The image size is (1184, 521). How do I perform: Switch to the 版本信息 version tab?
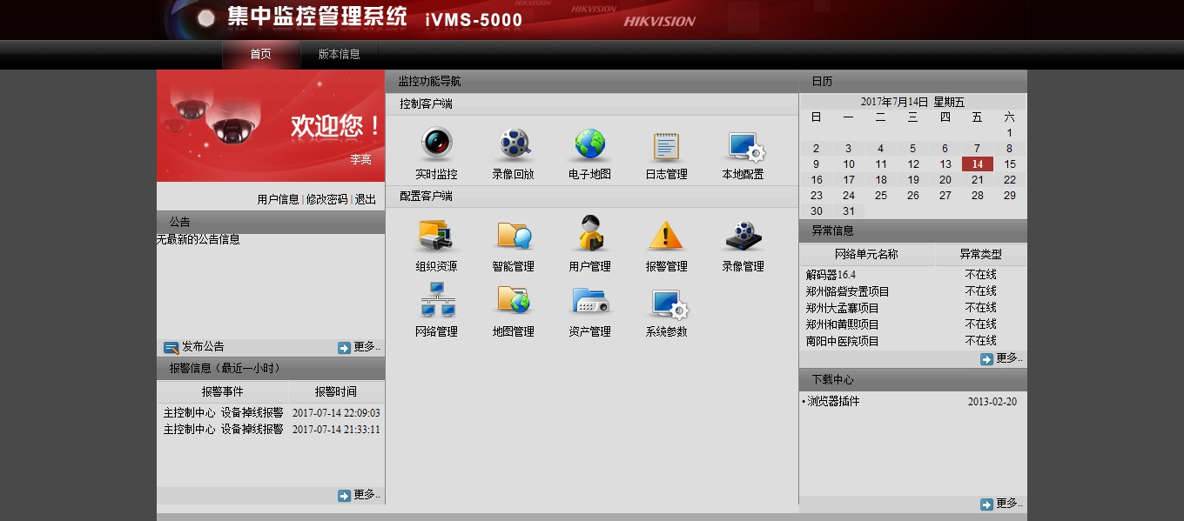coord(339,54)
